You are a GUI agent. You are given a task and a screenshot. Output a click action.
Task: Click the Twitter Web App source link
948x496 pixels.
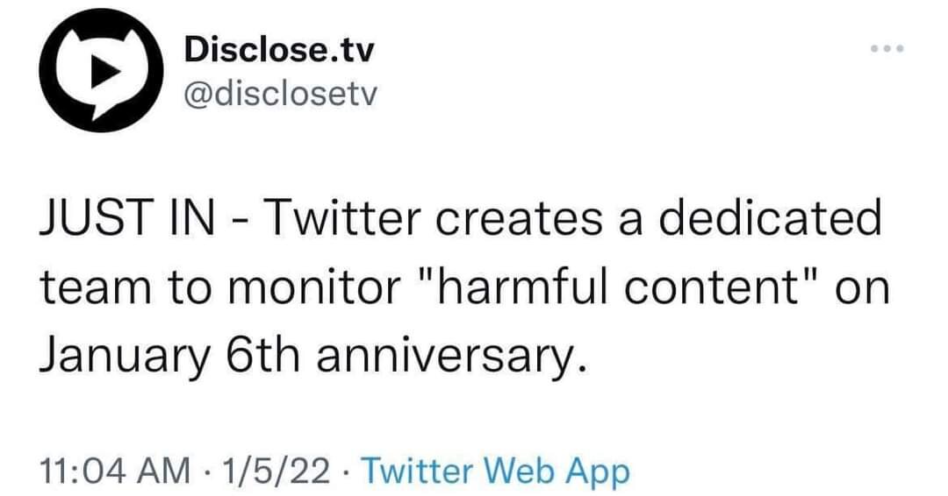[x=495, y=471]
